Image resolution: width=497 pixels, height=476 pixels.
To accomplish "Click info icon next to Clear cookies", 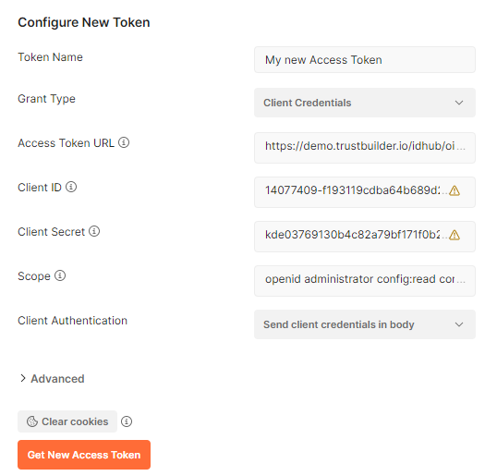I will (x=127, y=421).
